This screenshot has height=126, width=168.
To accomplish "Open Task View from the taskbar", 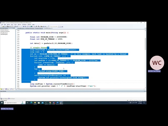I will pyautogui.click(x=27, y=103).
